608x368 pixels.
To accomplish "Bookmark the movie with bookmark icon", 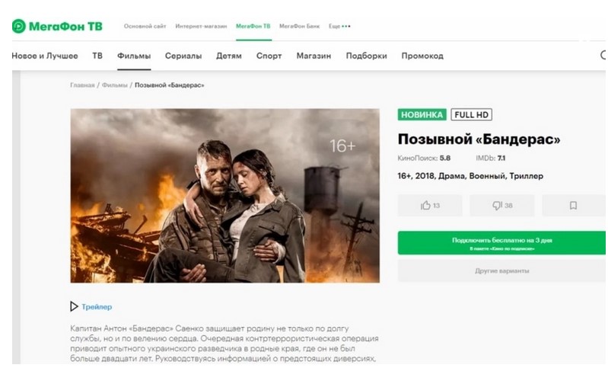I will [x=574, y=206].
